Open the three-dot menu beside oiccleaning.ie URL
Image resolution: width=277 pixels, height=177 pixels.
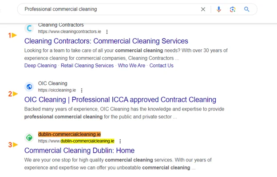[82, 90]
